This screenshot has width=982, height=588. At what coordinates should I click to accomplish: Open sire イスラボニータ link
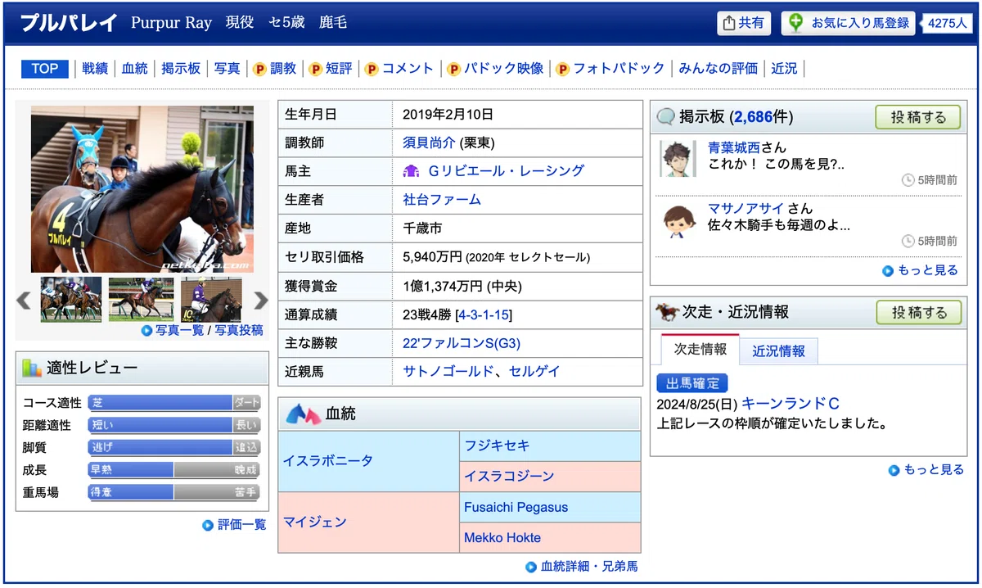[328, 461]
